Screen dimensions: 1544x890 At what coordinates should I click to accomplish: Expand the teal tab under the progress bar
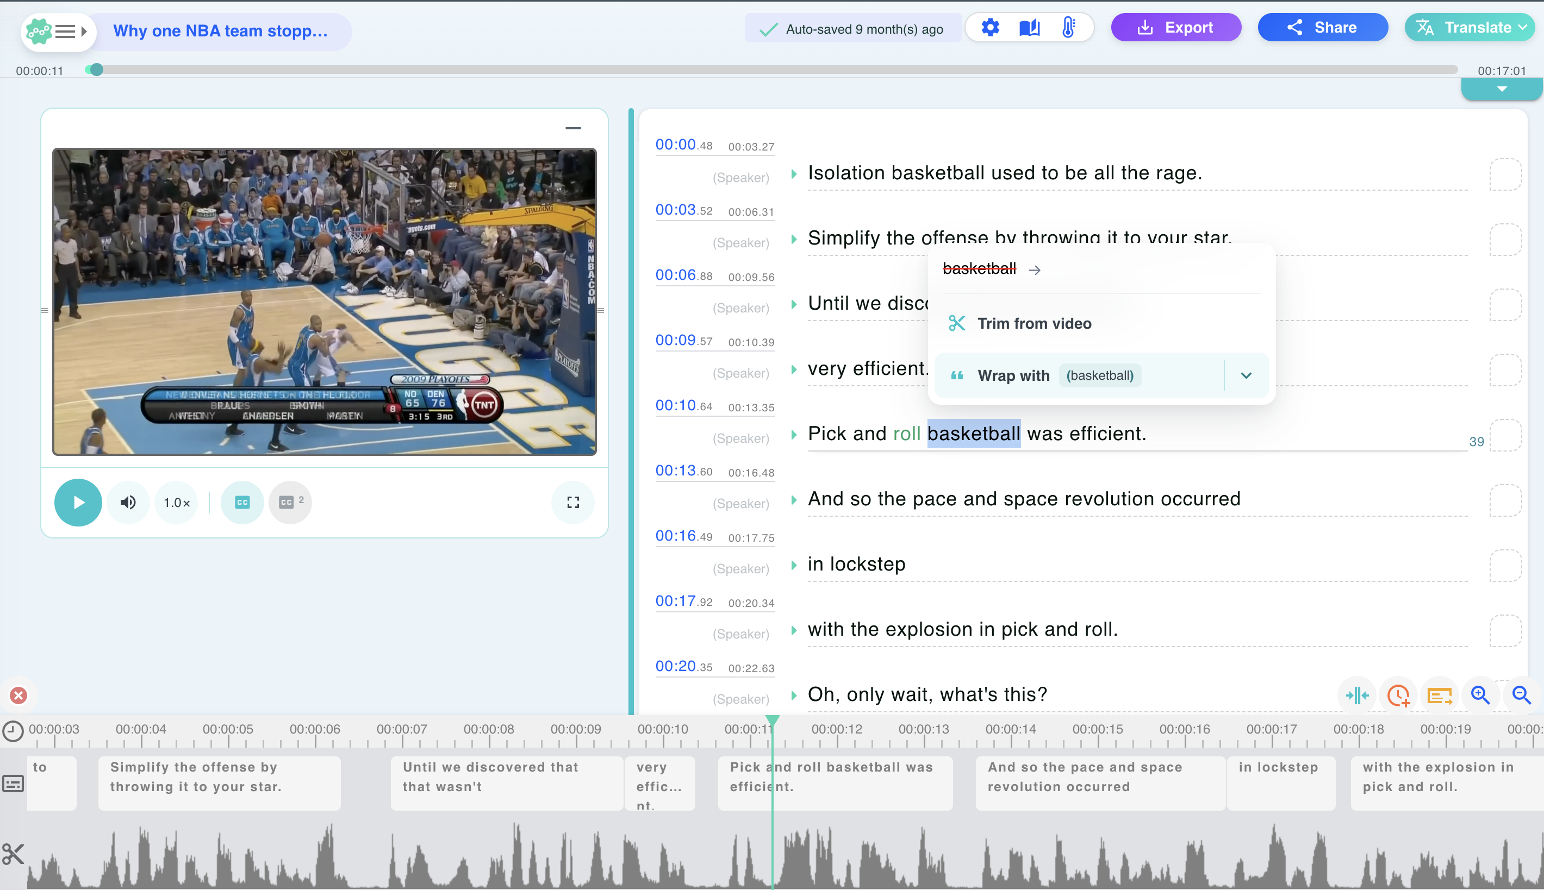pyautogui.click(x=1501, y=89)
